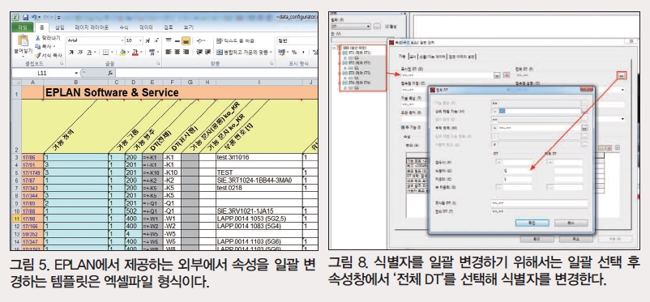Toggle the 주 기능 checkbox
The width and height of the screenshot is (650, 302).
coord(403,128)
